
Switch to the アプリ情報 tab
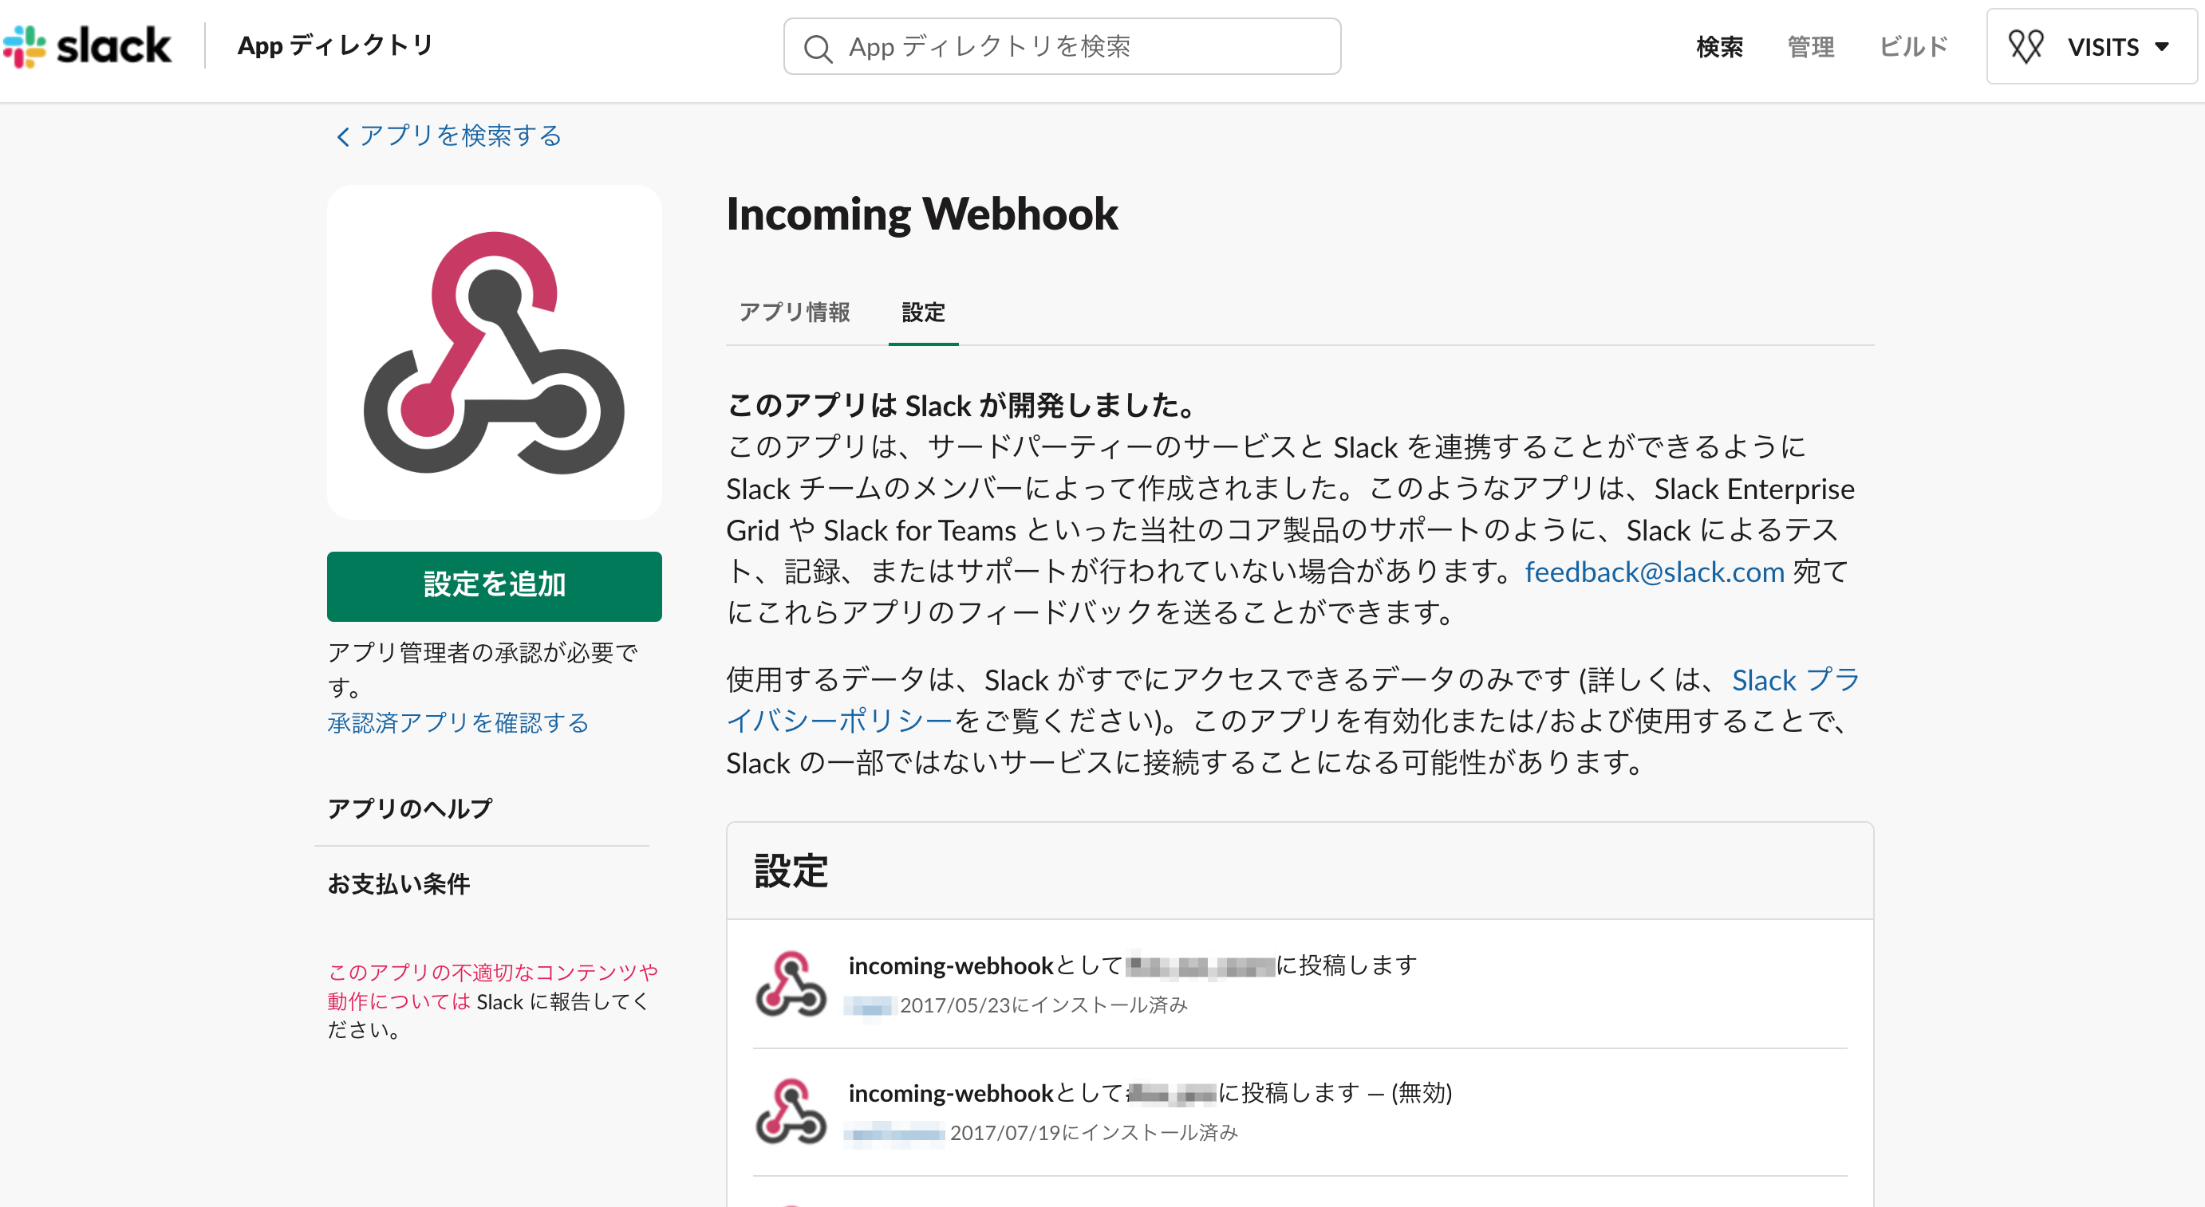point(795,313)
